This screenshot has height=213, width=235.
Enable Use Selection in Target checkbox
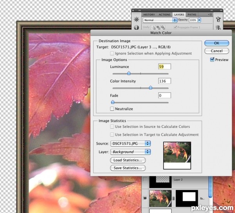coord(112,134)
